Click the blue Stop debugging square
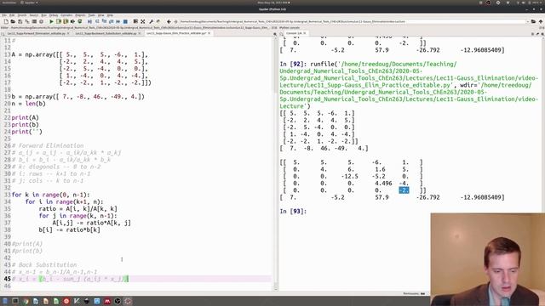 click(125, 21)
